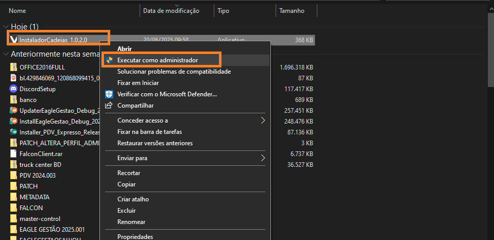The height and width of the screenshot is (240, 494).
Task: Click the InstaladorCadeias application file icon
Action: [14, 40]
